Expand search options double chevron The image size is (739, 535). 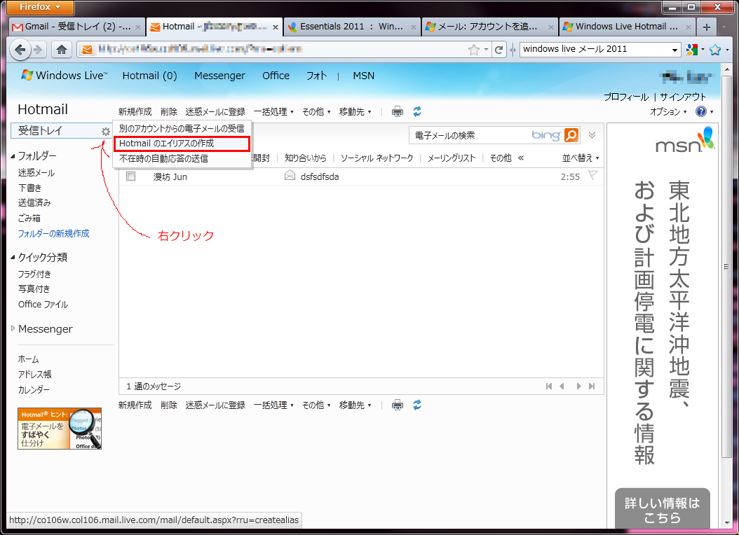point(592,135)
